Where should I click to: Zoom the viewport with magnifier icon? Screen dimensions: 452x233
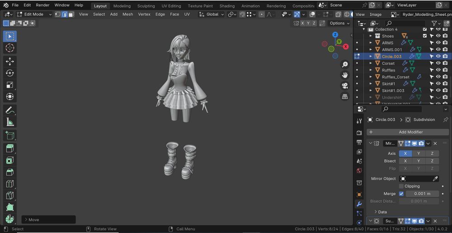[x=345, y=64]
